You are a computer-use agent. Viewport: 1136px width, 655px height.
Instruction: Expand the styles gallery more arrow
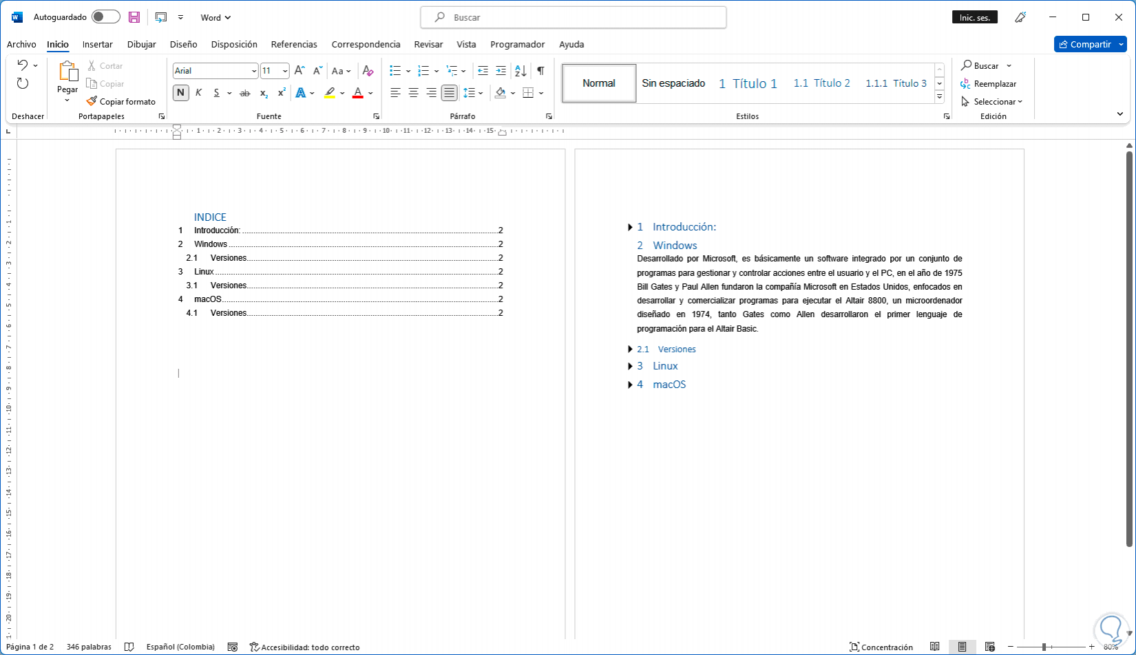(x=940, y=98)
